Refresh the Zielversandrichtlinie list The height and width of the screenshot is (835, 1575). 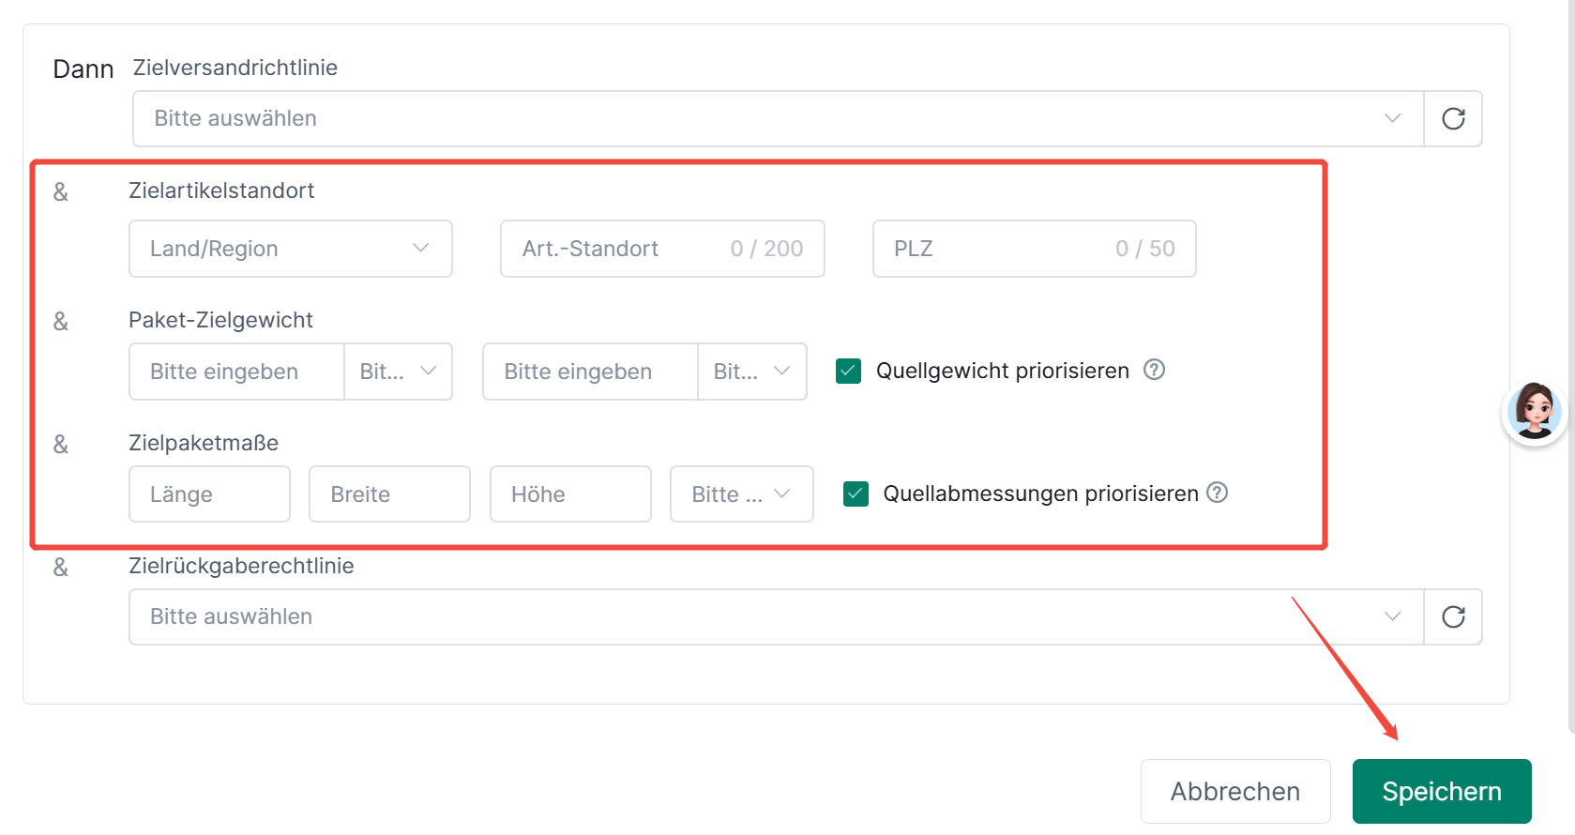pos(1453,119)
